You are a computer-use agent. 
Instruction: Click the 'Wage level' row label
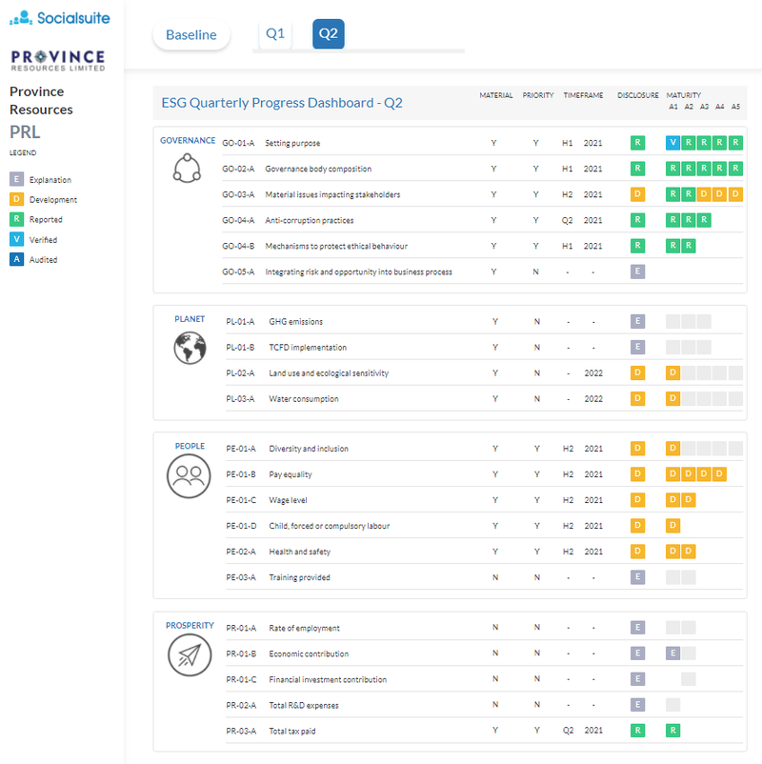(x=288, y=500)
